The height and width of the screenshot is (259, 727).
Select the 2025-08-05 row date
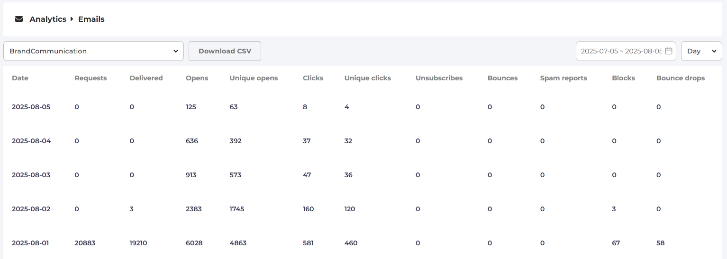(31, 107)
